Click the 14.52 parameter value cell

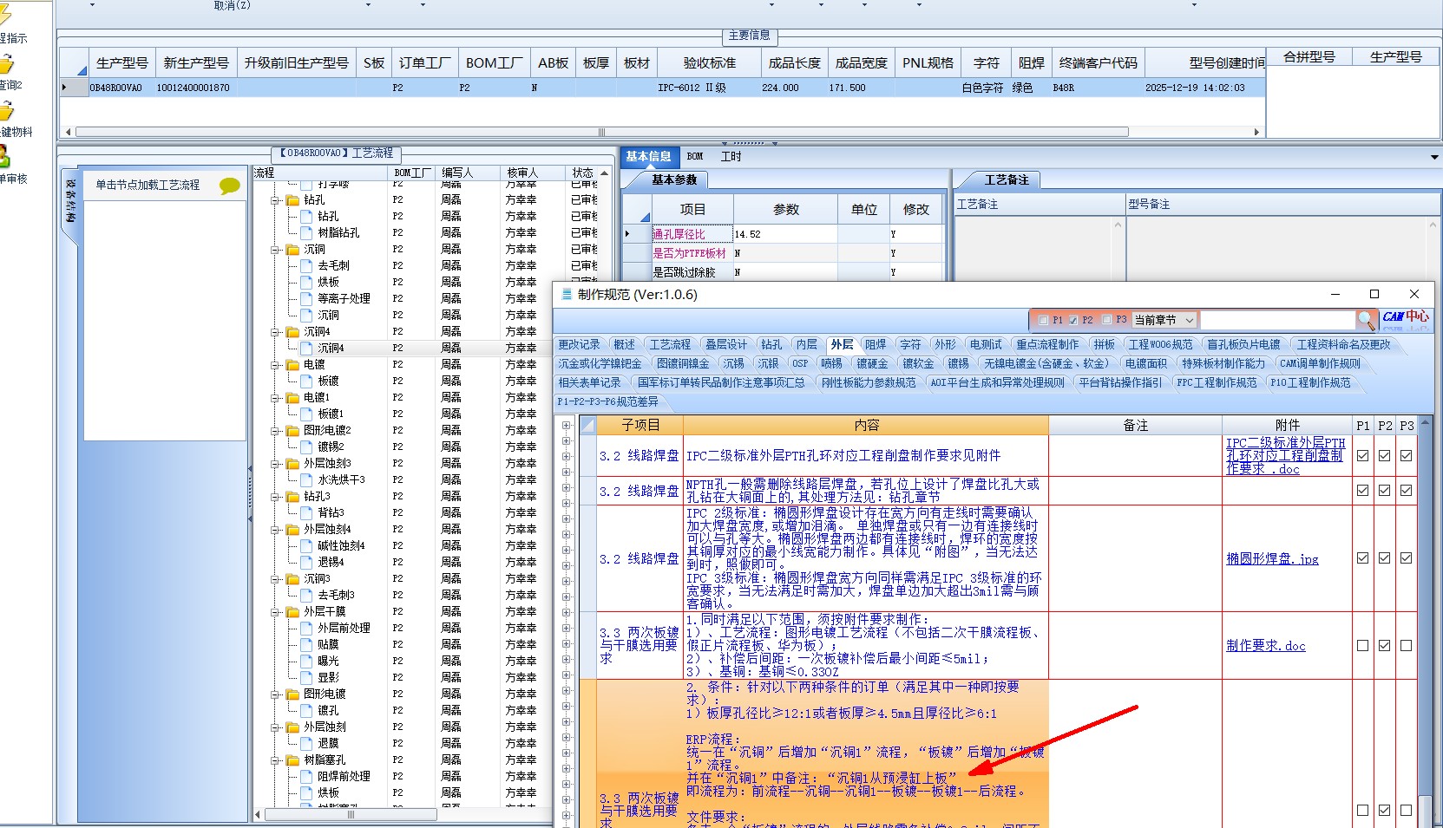785,234
